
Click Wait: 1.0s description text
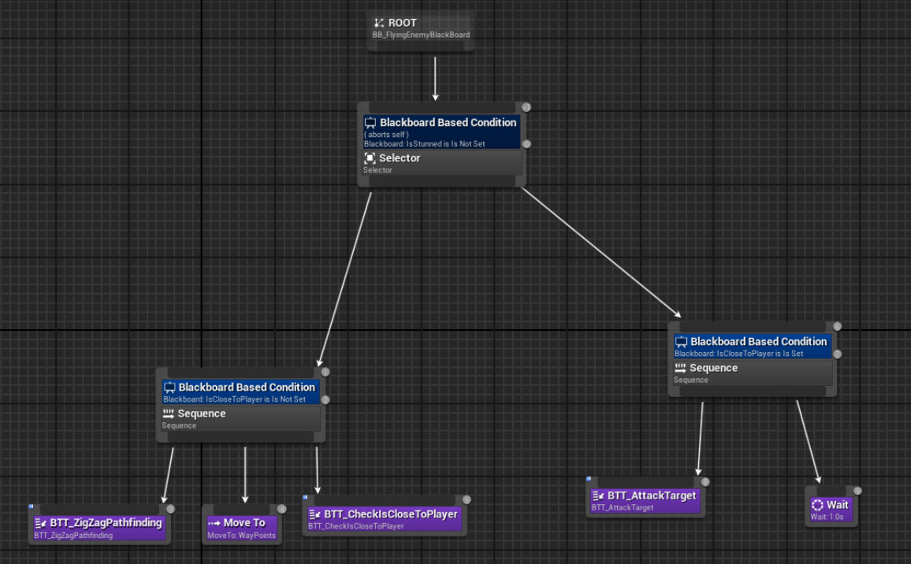(827, 517)
